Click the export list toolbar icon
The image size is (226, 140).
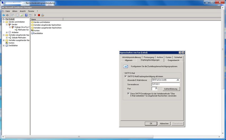coord(21,15)
